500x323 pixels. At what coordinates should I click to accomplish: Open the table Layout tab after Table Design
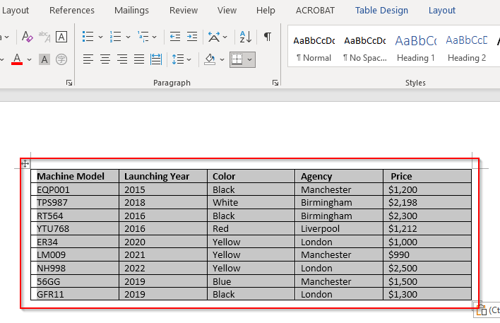click(x=441, y=11)
